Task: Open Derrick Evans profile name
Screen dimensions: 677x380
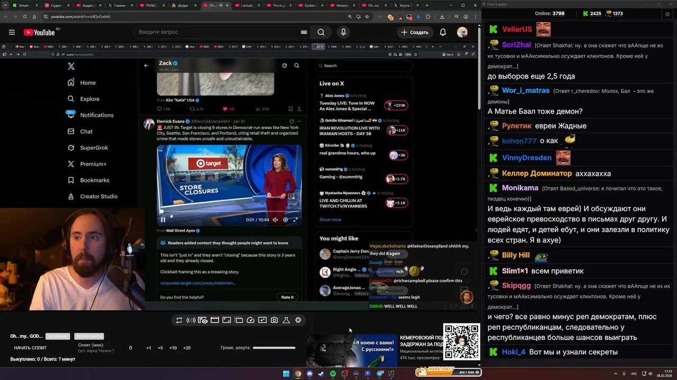Action: pyautogui.click(x=170, y=121)
